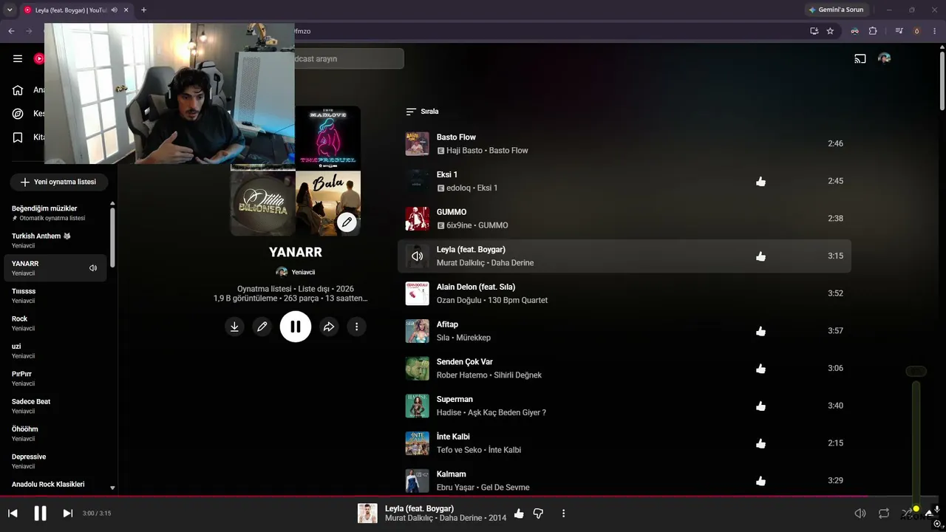Click the Cast to device icon
946x532 pixels.
point(860,59)
